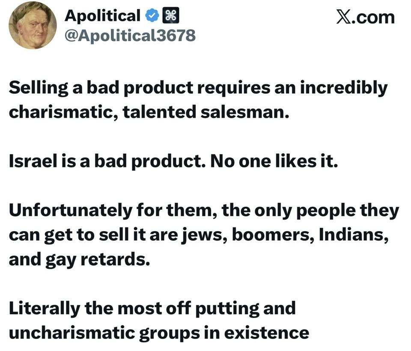Click the word "Selling" in the first paragraph
This screenshot has width=411, height=351.
(39, 88)
